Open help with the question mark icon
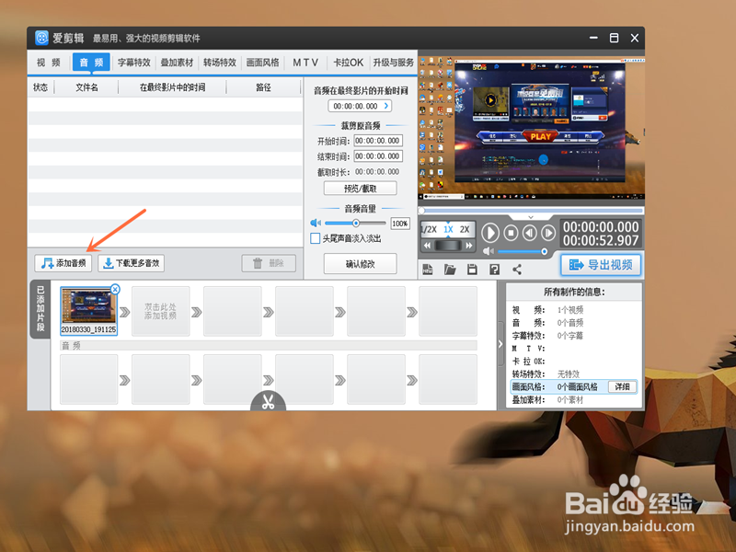The image size is (736, 552). [494, 270]
